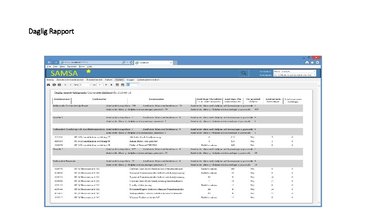Go to next report page arrow
This screenshot has height=209, width=372.
(x=106, y=85)
